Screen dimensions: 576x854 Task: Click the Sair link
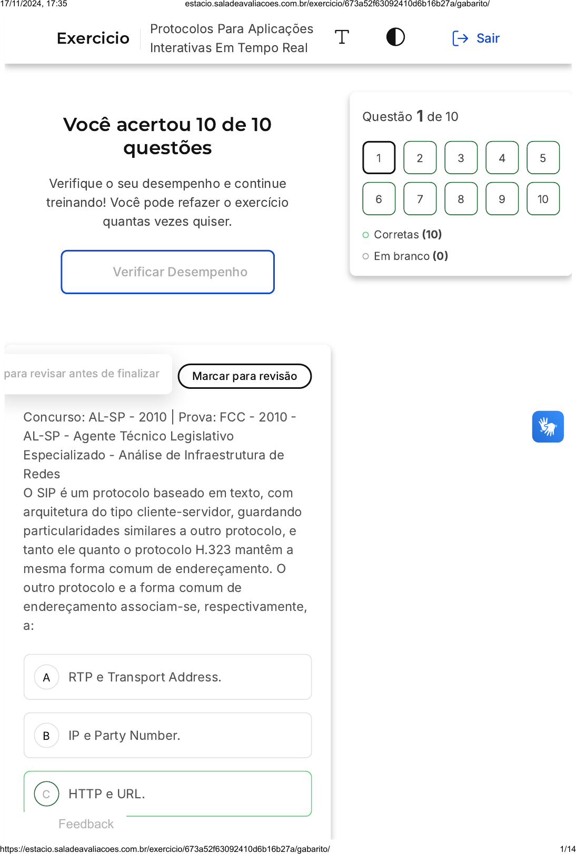(x=488, y=38)
